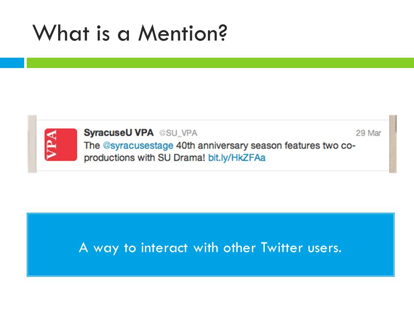Click the word 'The' starting the tweet
414x310 pixels.
pos(92,146)
